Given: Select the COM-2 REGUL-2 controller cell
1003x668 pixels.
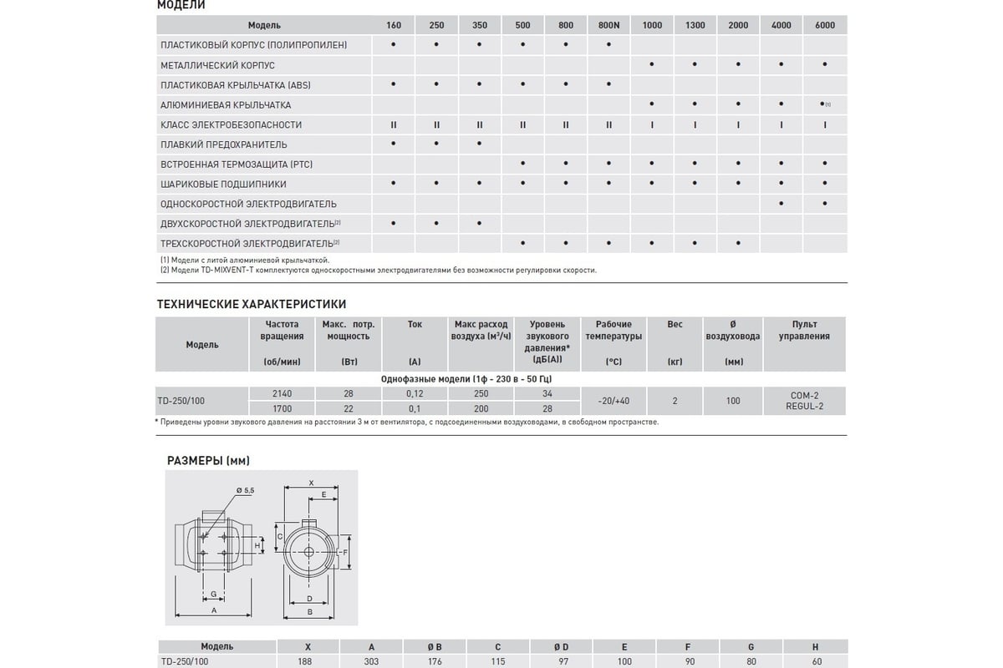Looking at the screenshot, I should pos(804,401).
